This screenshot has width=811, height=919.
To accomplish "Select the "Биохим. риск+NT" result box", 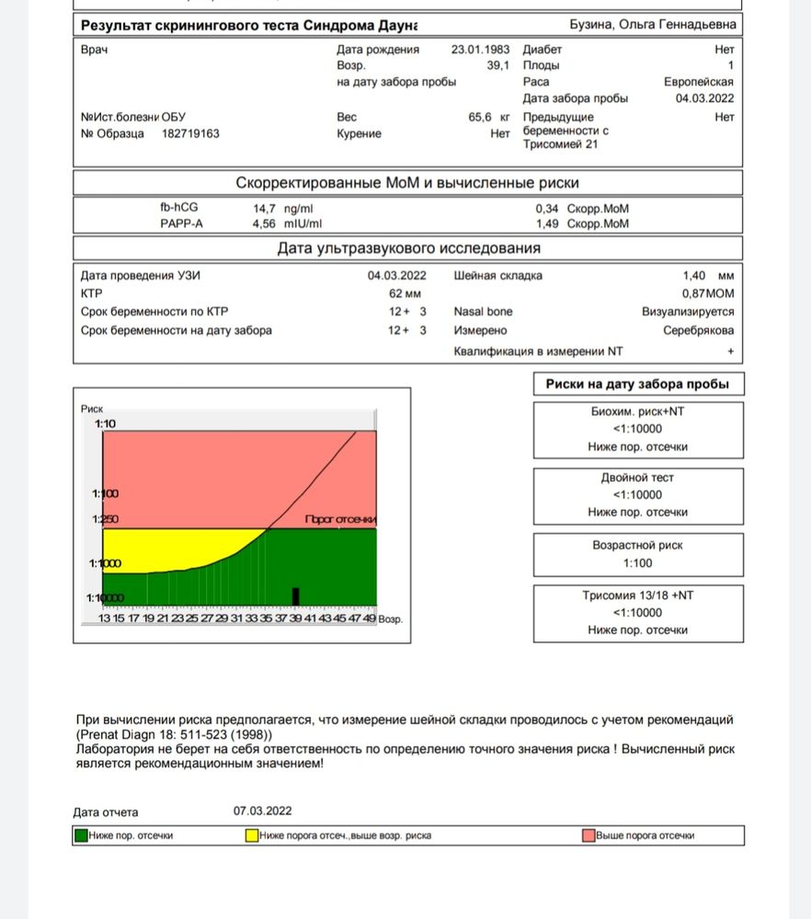I will (637, 429).
